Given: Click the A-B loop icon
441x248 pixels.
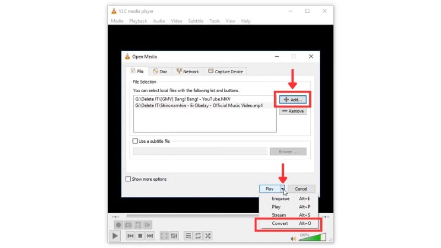Looking at the screenshot, I should point(138,225).
